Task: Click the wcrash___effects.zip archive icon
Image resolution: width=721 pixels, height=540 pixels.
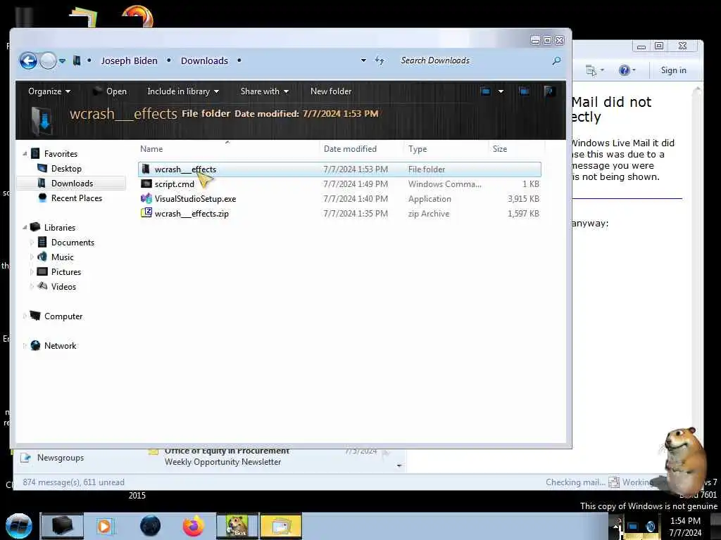Action: 146,213
